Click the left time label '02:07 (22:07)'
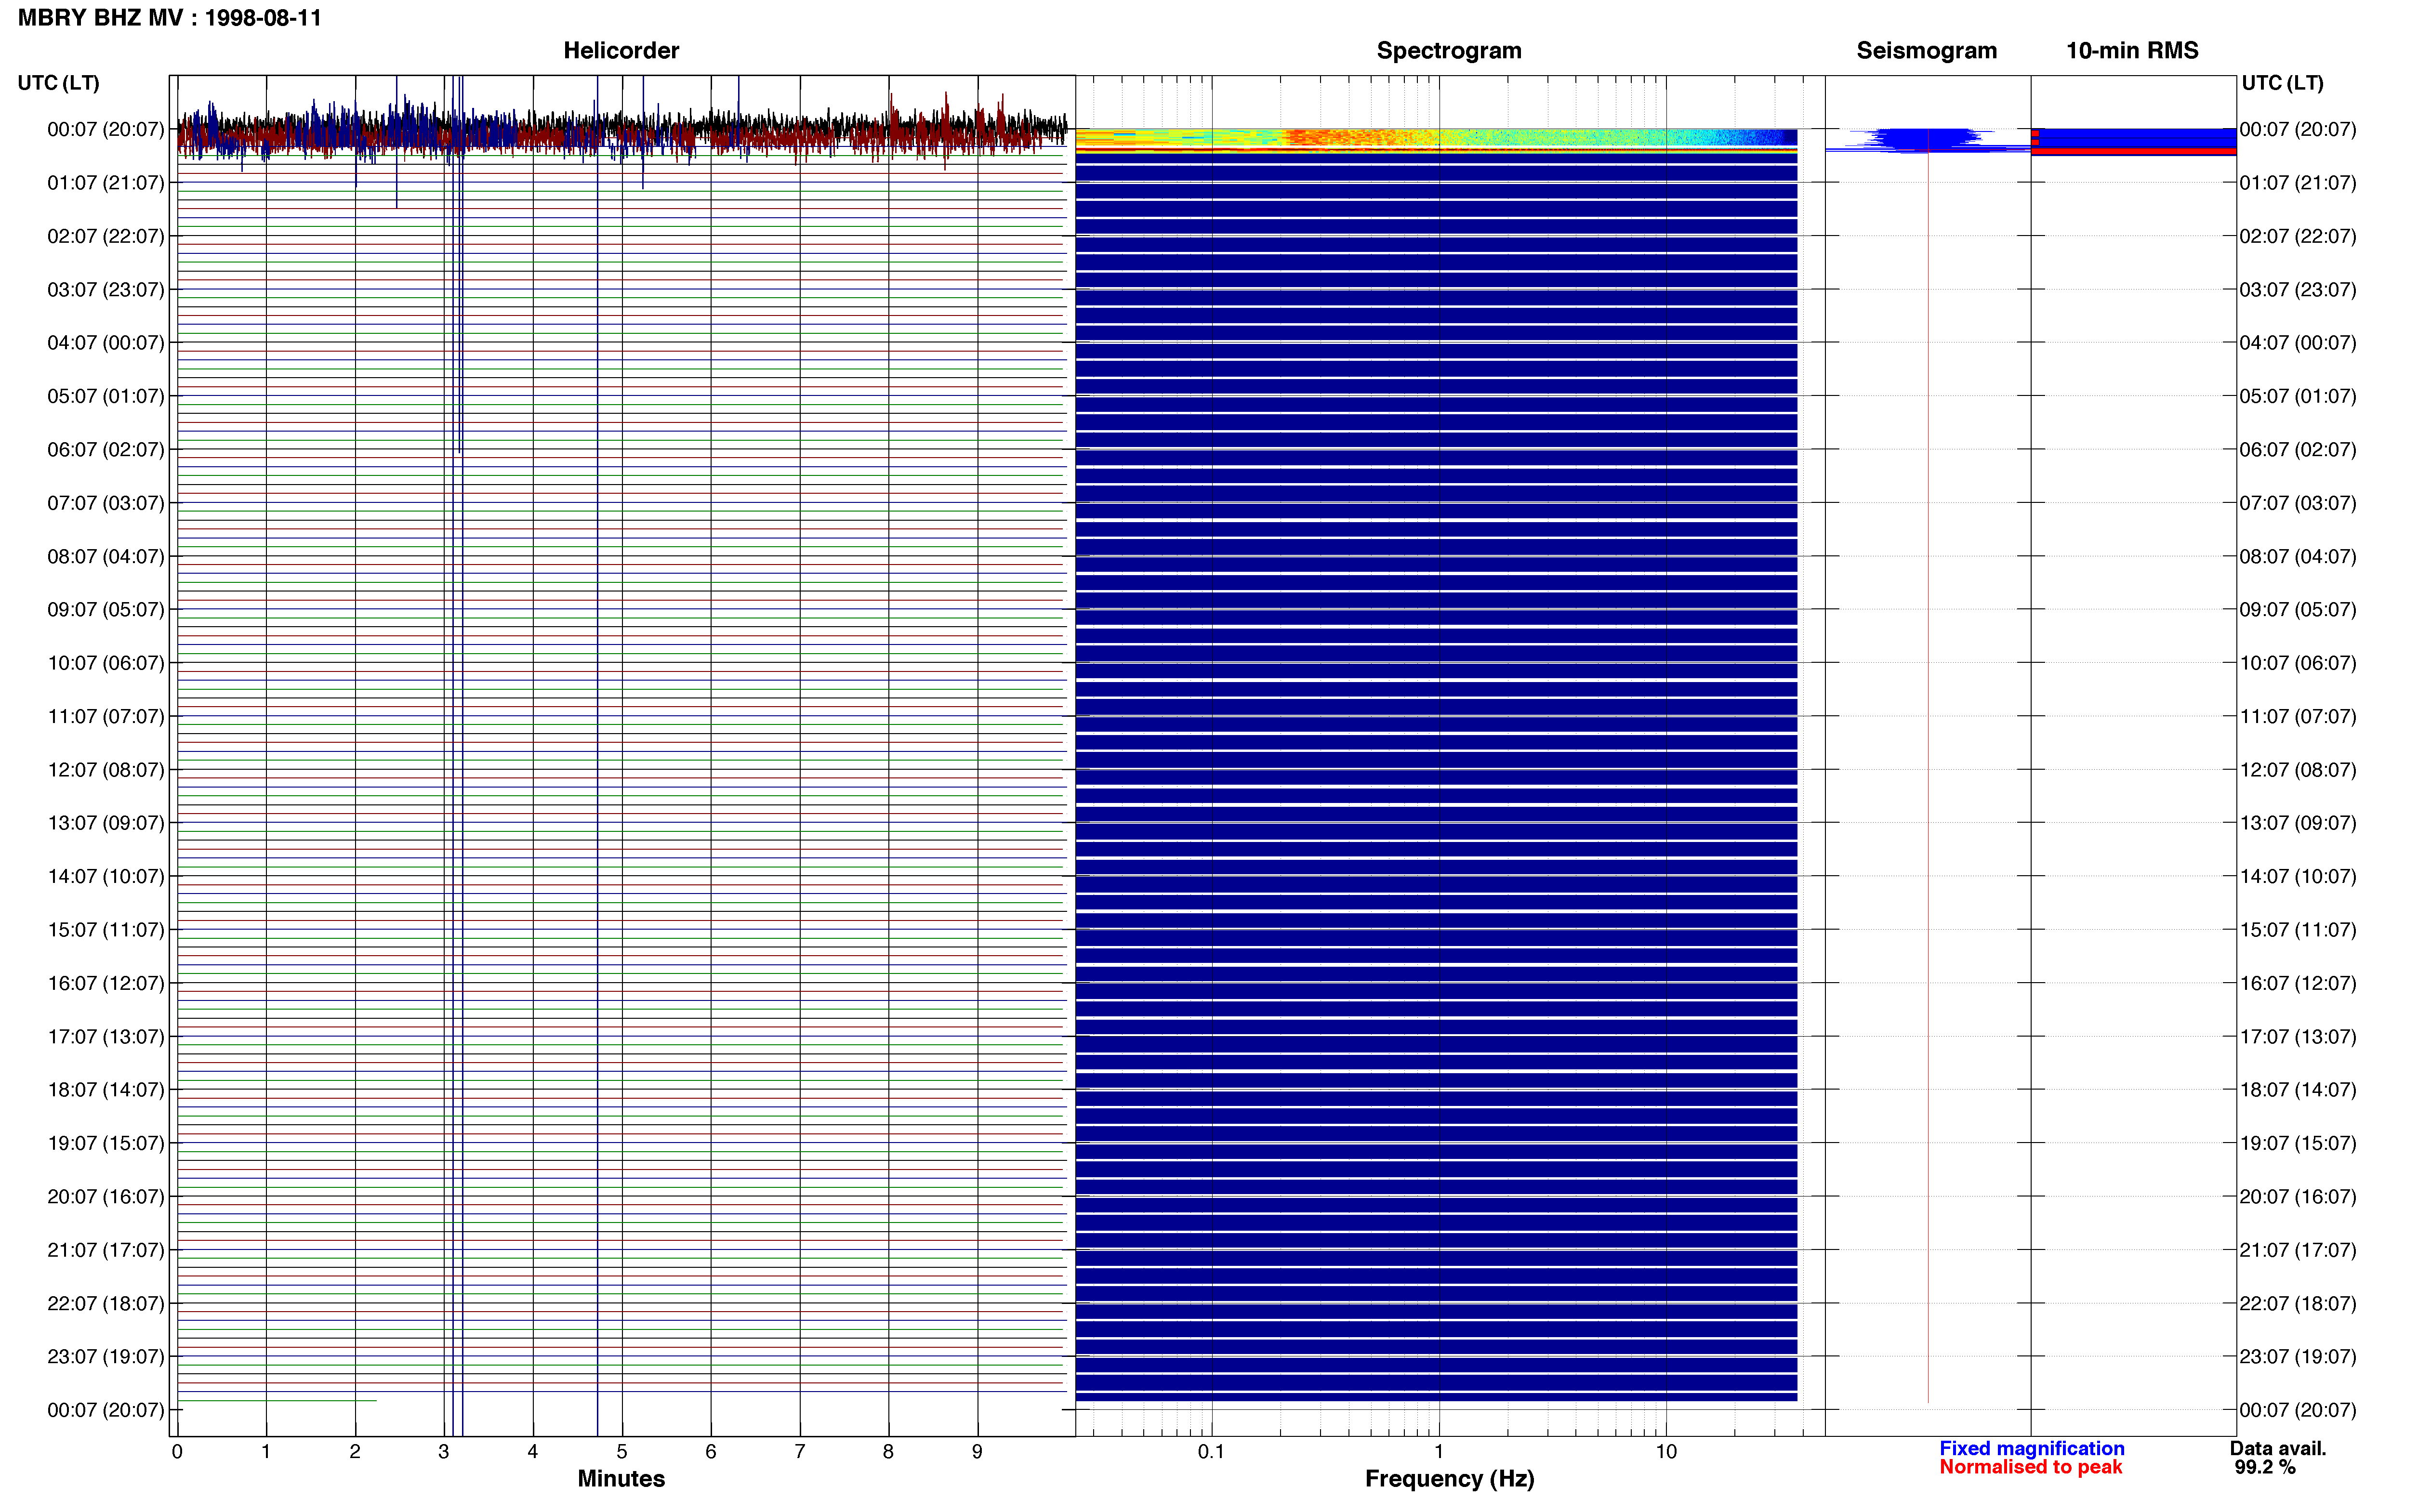Viewport: 2418px width, 1512px height. point(106,236)
